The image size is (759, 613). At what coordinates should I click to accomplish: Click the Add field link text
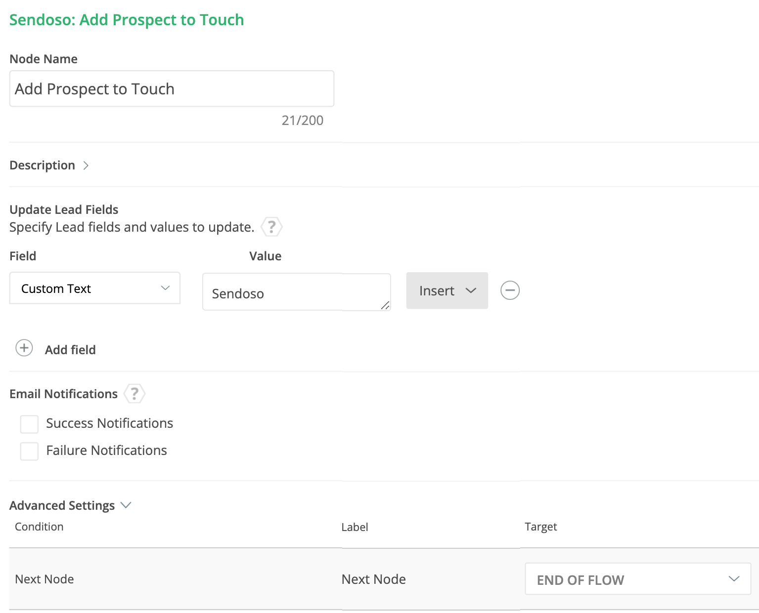pos(70,350)
